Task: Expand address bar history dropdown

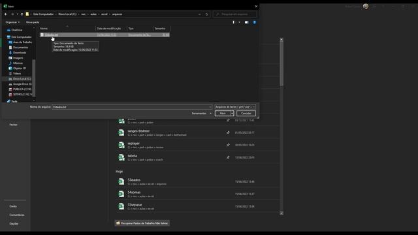Action: tap(199, 14)
